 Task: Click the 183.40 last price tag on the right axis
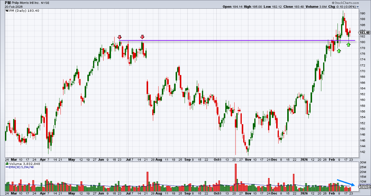pos(365,32)
